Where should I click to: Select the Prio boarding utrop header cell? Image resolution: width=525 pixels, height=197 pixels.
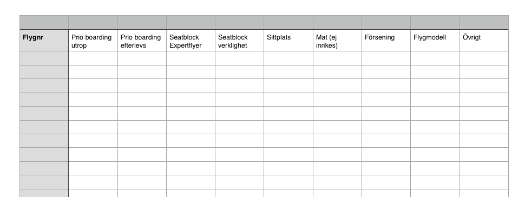(x=93, y=41)
